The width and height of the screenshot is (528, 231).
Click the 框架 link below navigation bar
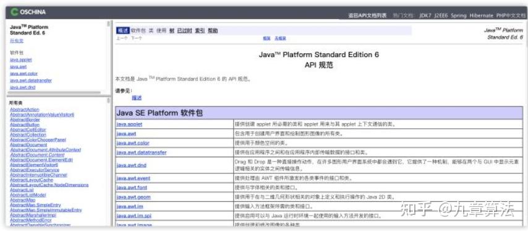[266, 38]
